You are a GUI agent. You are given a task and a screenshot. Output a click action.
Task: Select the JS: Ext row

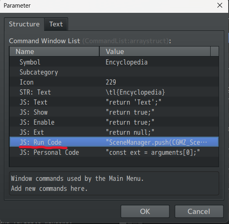coord(114,132)
